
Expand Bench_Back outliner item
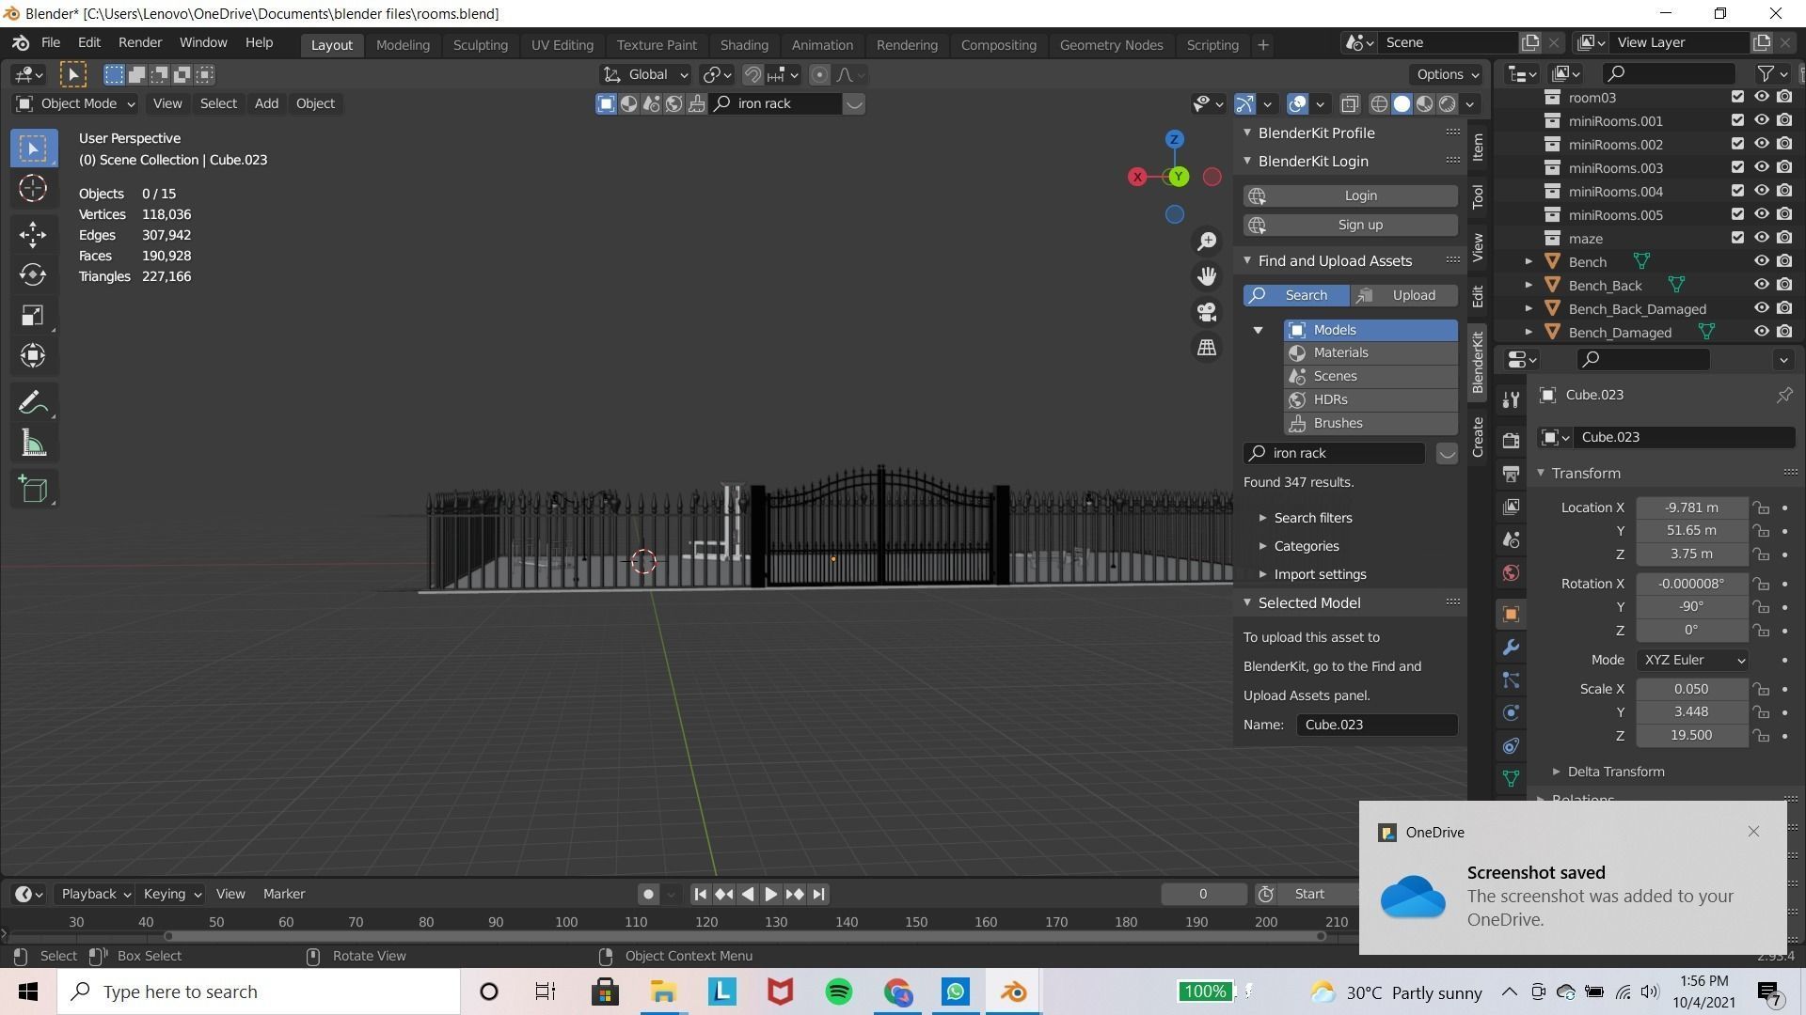coord(1529,285)
